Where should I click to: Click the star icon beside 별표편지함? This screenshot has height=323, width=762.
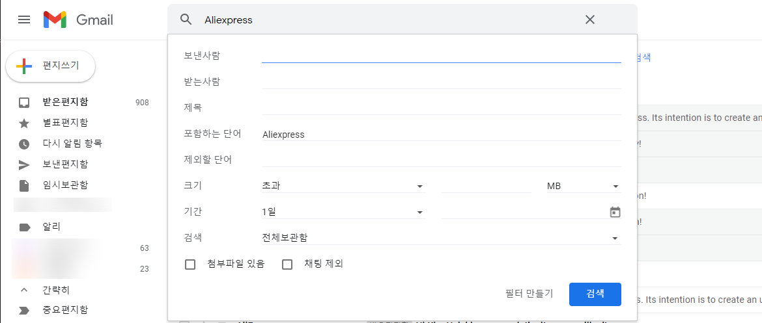(24, 123)
